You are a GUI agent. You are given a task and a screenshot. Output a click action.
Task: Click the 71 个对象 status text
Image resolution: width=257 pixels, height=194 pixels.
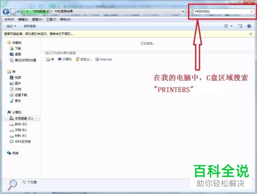click(29, 182)
